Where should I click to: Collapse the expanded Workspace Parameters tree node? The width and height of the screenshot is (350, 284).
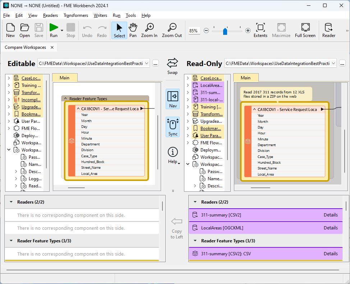tap(9, 150)
